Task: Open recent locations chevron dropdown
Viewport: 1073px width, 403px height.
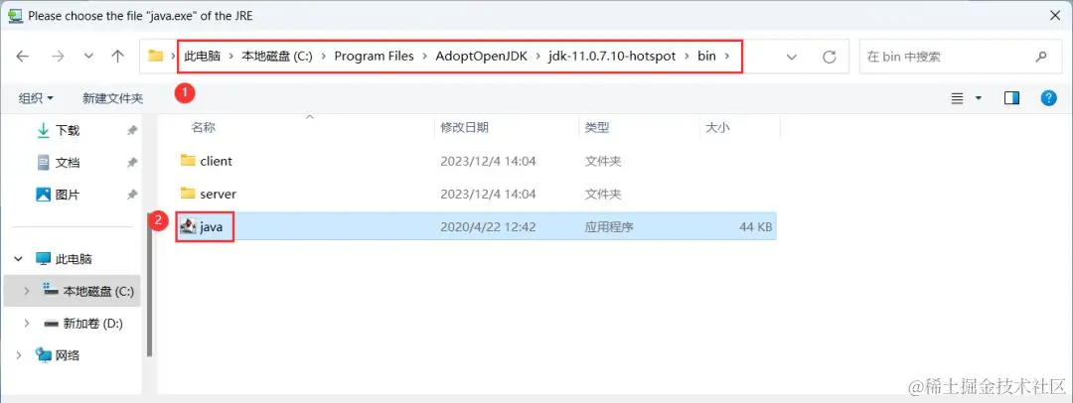Action: pyautogui.click(x=88, y=57)
